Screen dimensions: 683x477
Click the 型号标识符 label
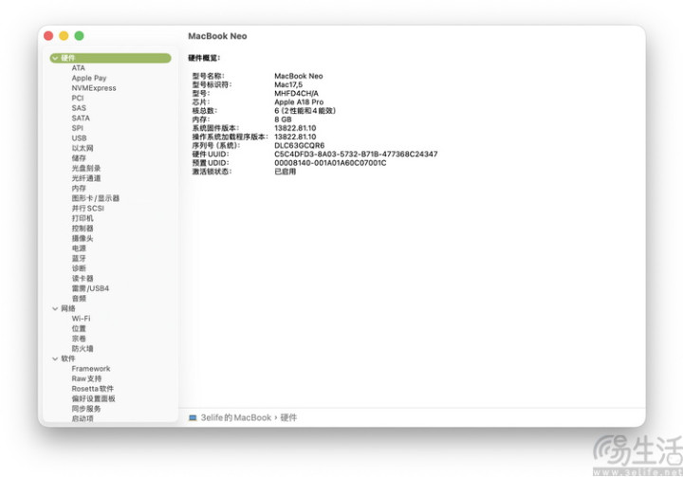(212, 84)
